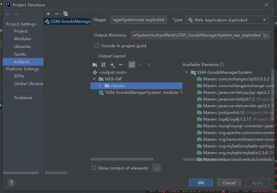Viewport: 277px width, 193px height.
Task: Select Maven: javax.servlet:servlet-api:2.5 library
Action: click(235, 106)
